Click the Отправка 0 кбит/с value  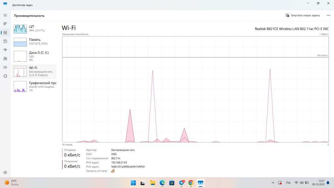[72, 155]
